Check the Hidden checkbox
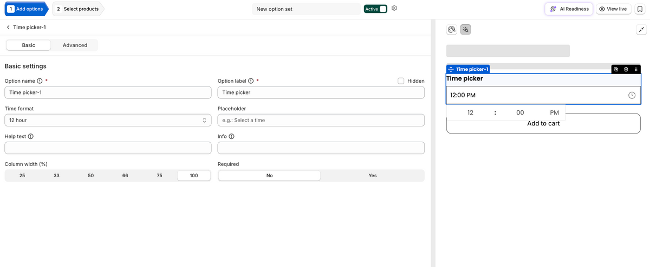The width and height of the screenshot is (650, 267). pos(401,81)
